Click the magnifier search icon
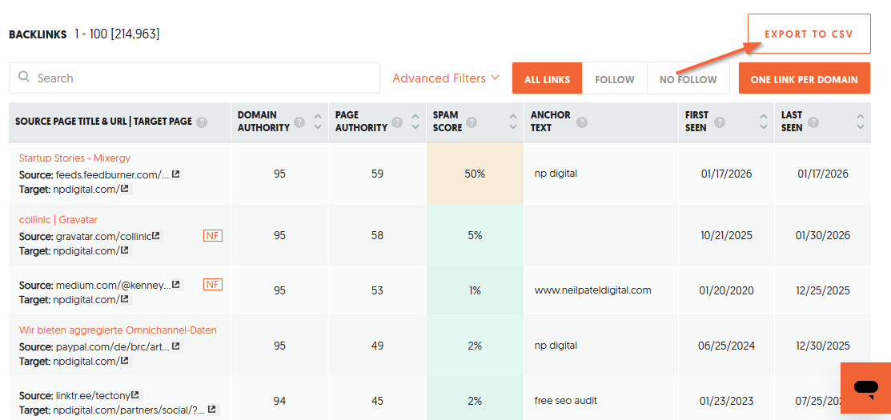Image resolution: width=891 pixels, height=420 pixels. point(24,77)
